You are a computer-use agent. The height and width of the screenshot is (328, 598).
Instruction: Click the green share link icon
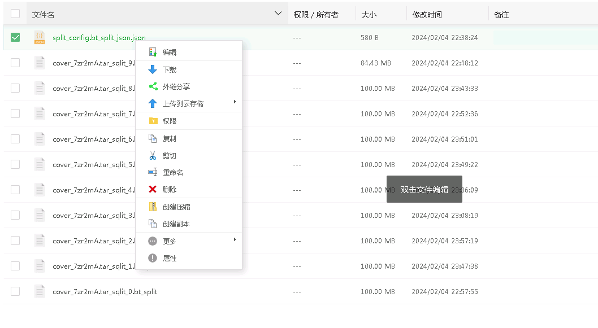pos(153,86)
